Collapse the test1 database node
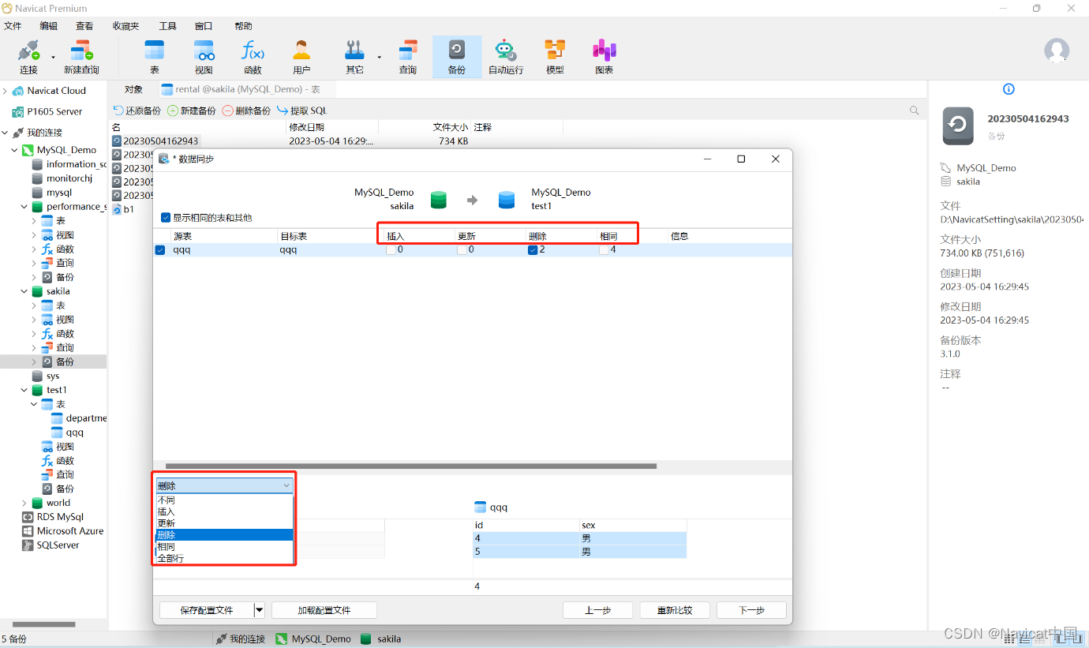 [24, 390]
